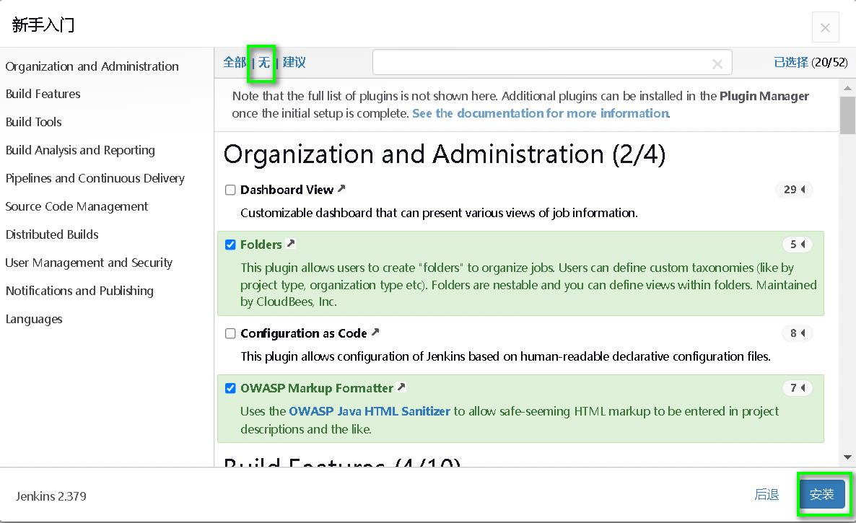Screen dimensions: 856x523
Task: Expand Folders dependencies badge 5
Action: [x=797, y=245]
